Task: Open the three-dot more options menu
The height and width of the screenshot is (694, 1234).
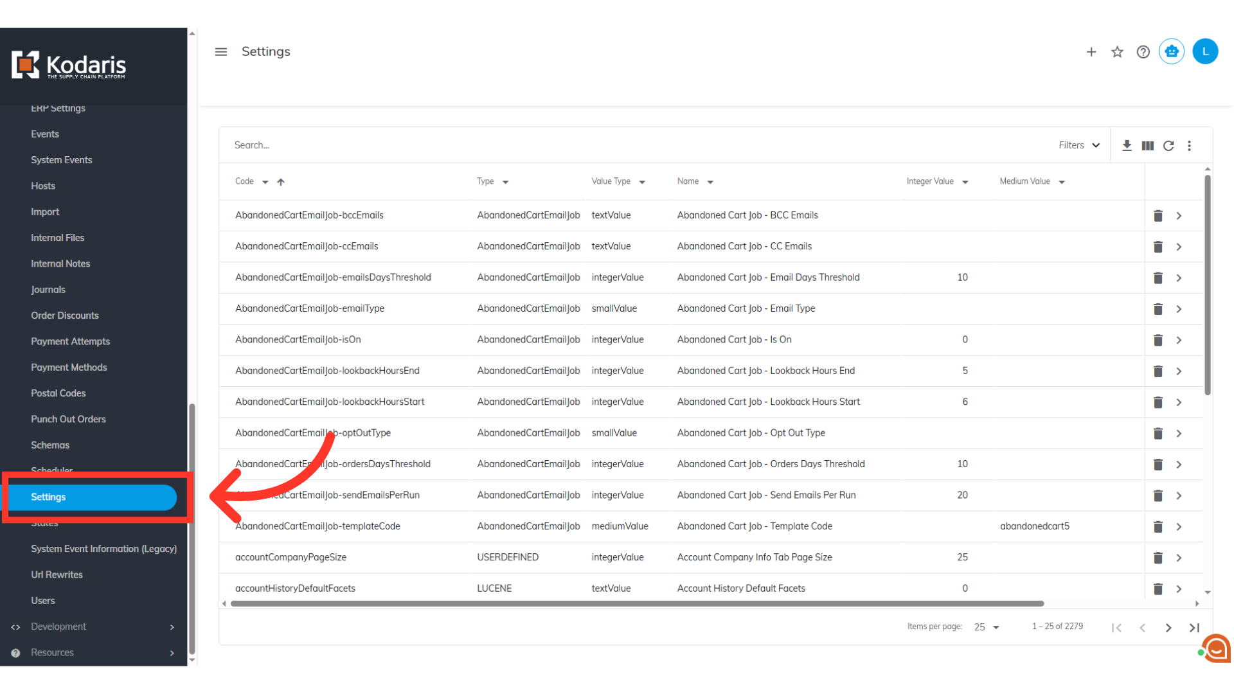Action: (1189, 146)
